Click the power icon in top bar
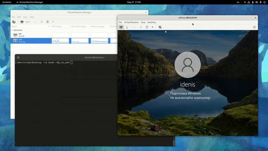Image resolution: width=268 pixels, height=151 pixels. click(x=264, y=2)
